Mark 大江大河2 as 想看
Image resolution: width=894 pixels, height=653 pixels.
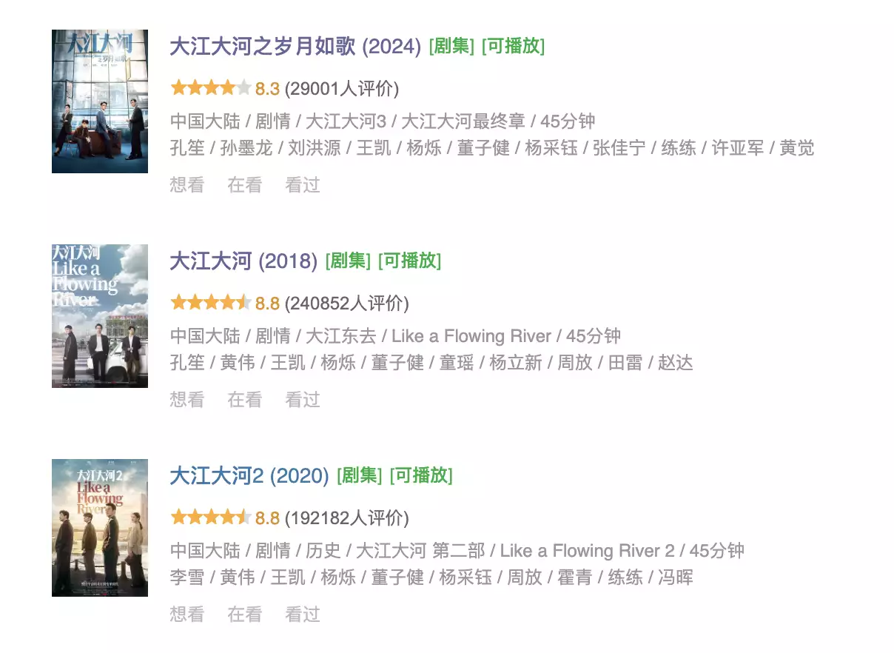[x=187, y=615]
